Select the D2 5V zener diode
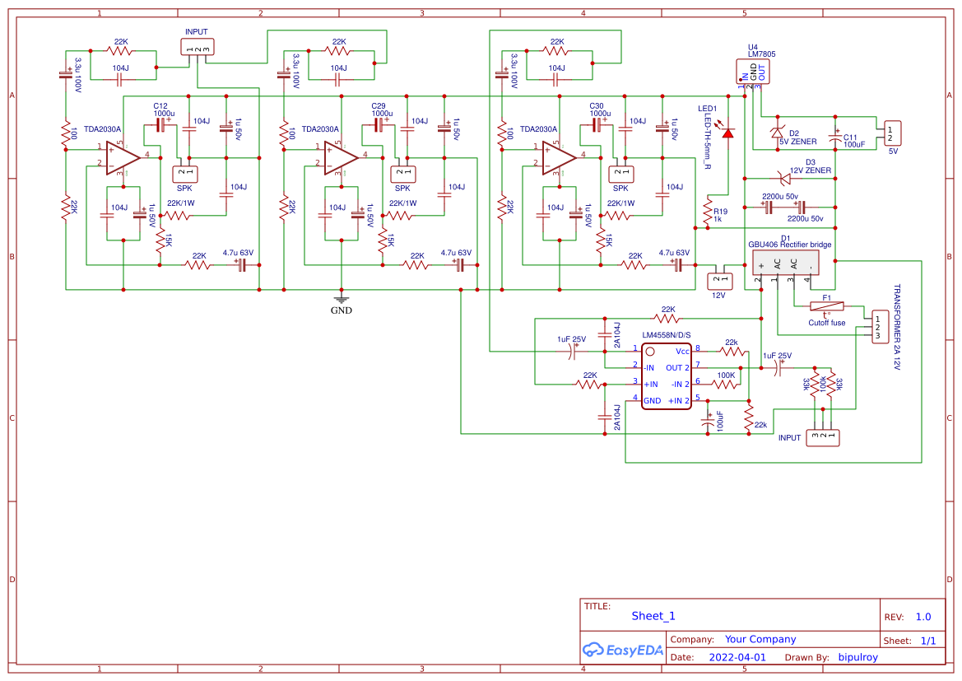The image size is (962, 681). pyautogui.click(x=777, y=133)
